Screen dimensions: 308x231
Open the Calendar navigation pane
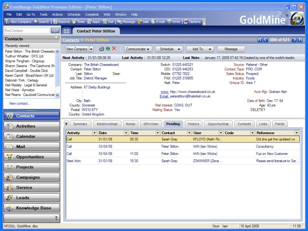coord(32,136)
